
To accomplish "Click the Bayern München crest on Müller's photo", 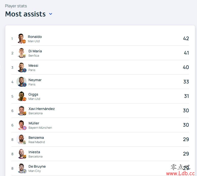I will [24, 128].
